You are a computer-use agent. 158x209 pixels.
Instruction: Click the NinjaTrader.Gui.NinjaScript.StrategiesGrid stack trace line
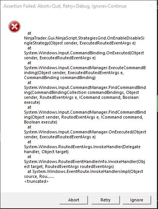click(84, 38)
